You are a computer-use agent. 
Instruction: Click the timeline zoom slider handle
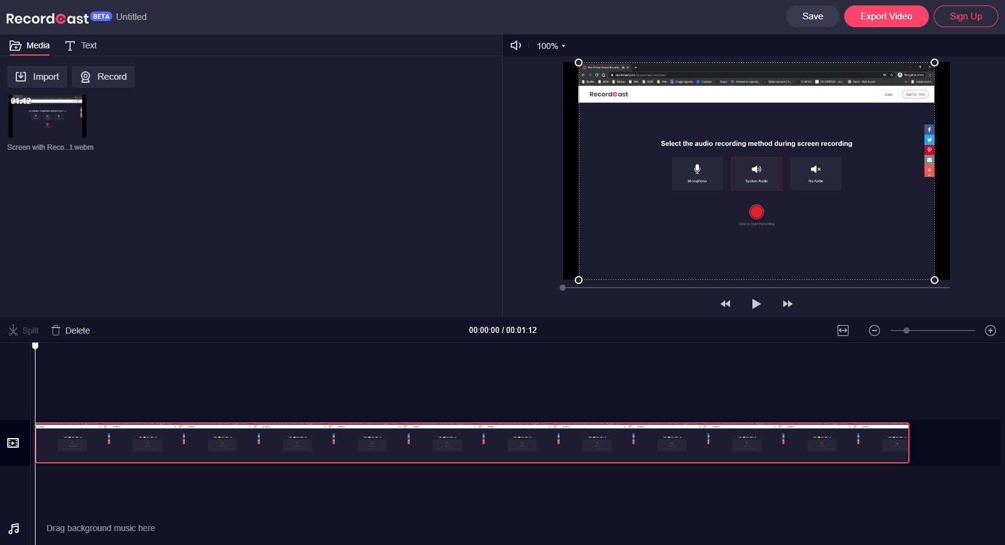pyautogui.click(x=906, y=331)
